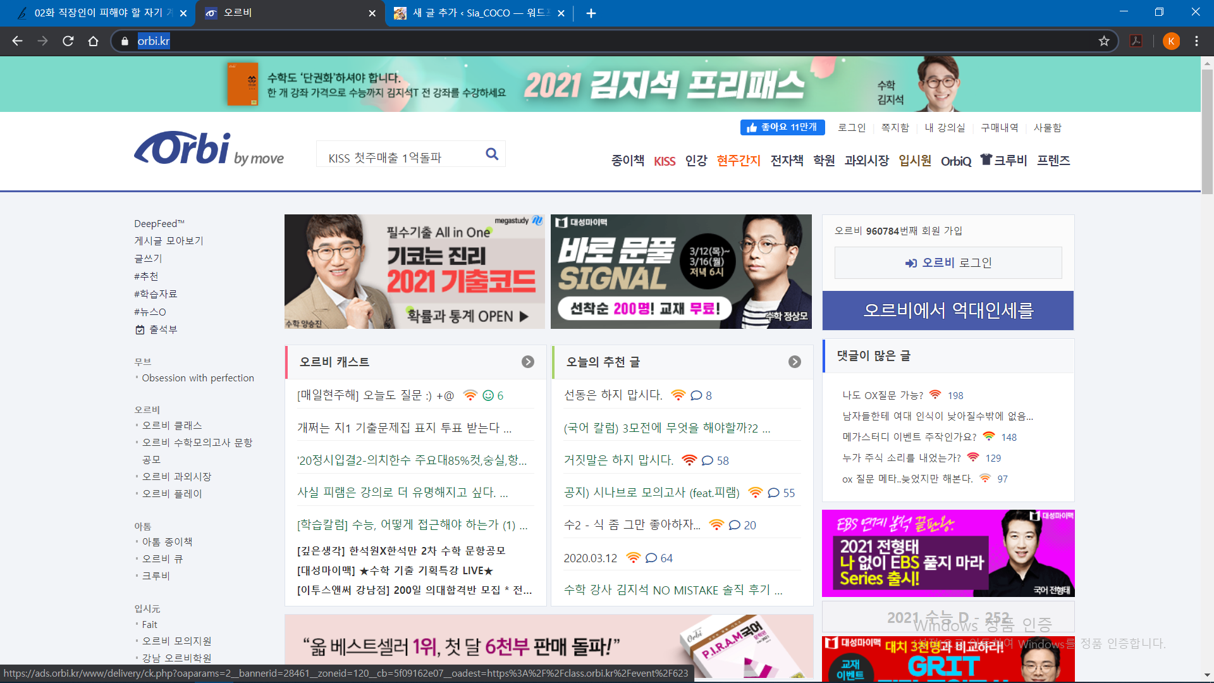Open the 현주간지 menu
This screenshot has height=683, width=1214.
point(739,161)
